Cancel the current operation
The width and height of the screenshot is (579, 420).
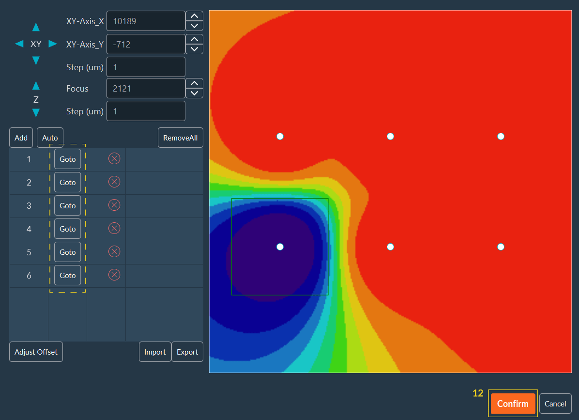tap(555, 403)
